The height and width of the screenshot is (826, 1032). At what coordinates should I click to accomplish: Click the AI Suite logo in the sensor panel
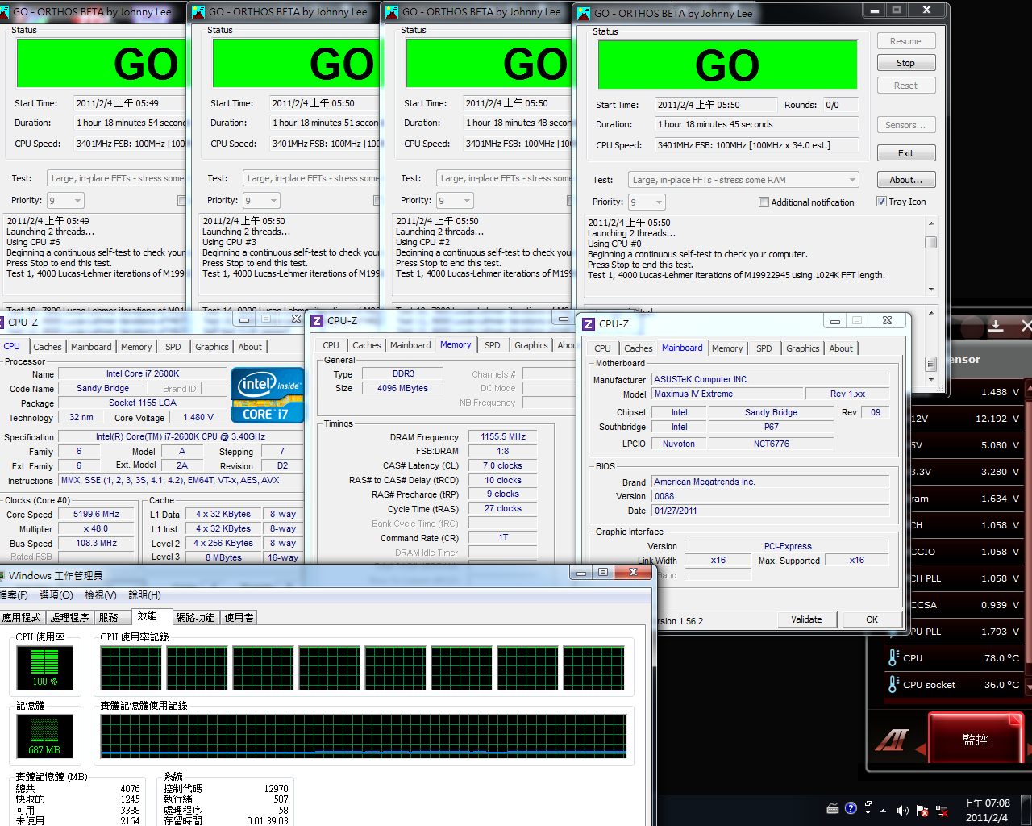[x=892, y=739]
